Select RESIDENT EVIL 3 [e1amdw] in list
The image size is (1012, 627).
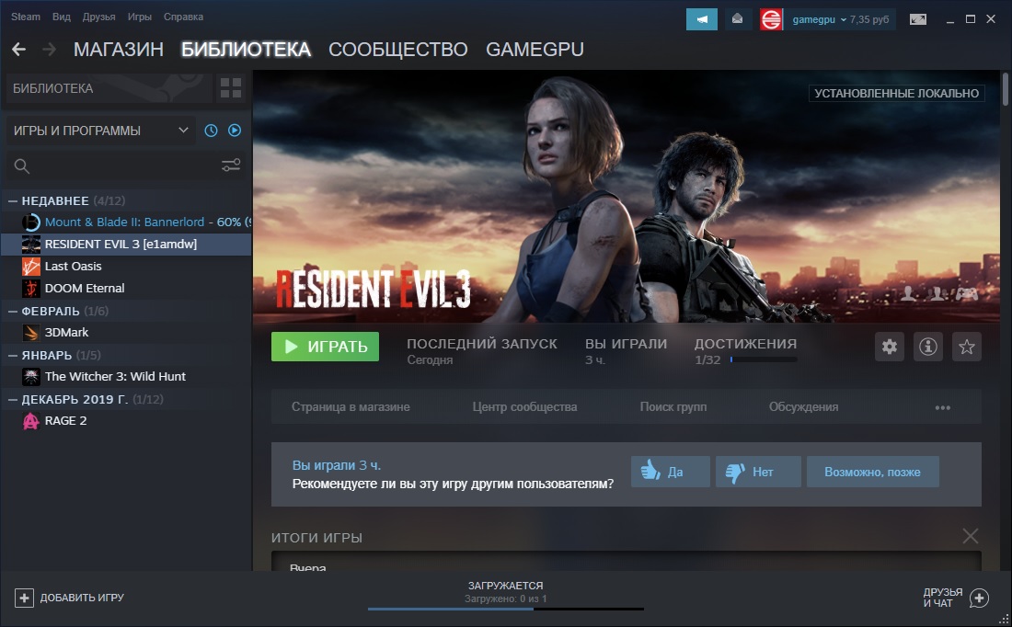coord(126,244)
